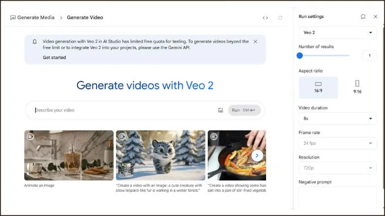Click the Number of results slider handle
385x216 pixels.
click(x=300, y=55)
